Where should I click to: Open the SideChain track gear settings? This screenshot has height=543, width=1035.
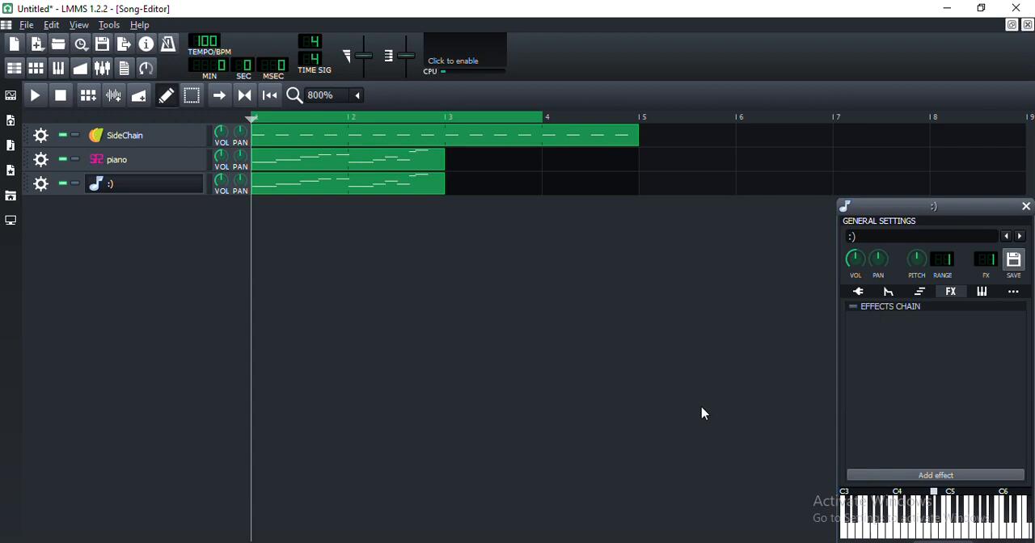point(40,136)
